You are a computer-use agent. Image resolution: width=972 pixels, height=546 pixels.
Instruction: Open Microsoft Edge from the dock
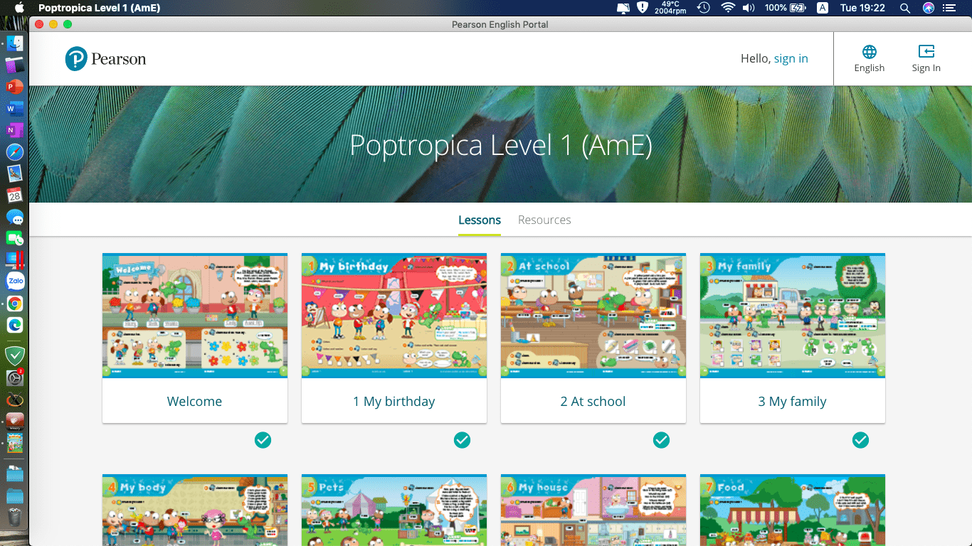15,325
